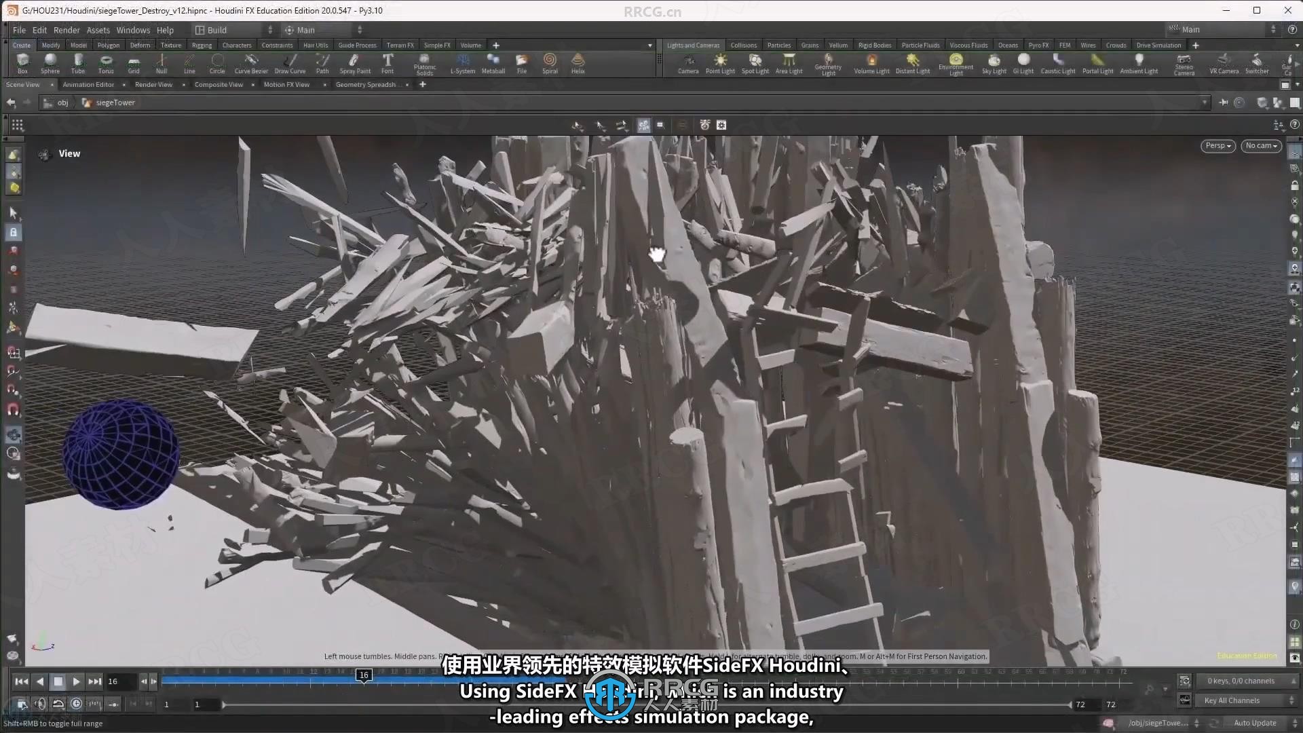Toggle the viewport selection lock tool
Image resolution: width=1303 pixels, height=733 pixels.
(x=13, y=232)
